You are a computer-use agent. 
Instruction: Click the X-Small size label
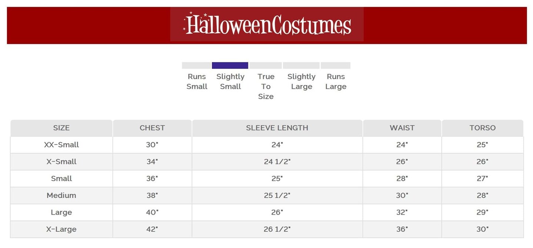coord(61,162)
